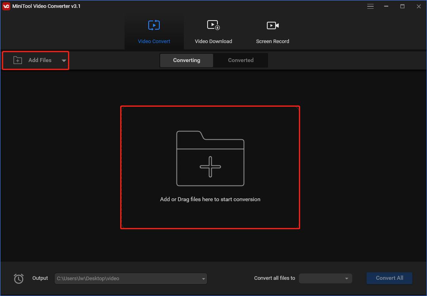The height and width of the screenshot is (296, 427).
Task: Select the Video Convert icon
Action: pos(154,25)
